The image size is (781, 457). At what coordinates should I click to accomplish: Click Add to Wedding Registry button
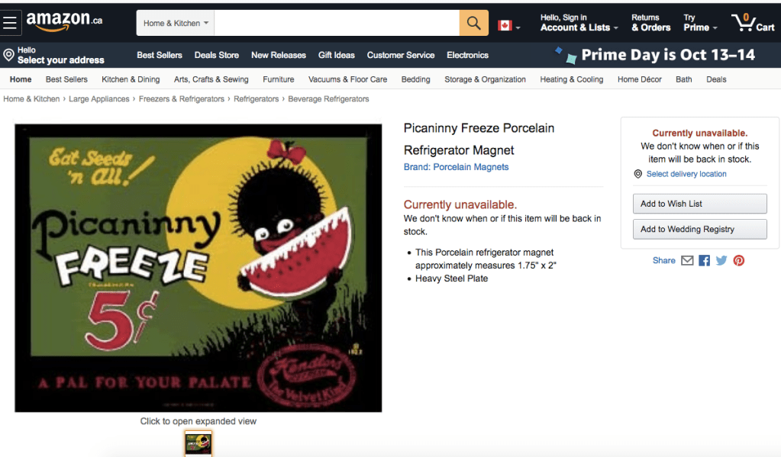tap(700, 229)
